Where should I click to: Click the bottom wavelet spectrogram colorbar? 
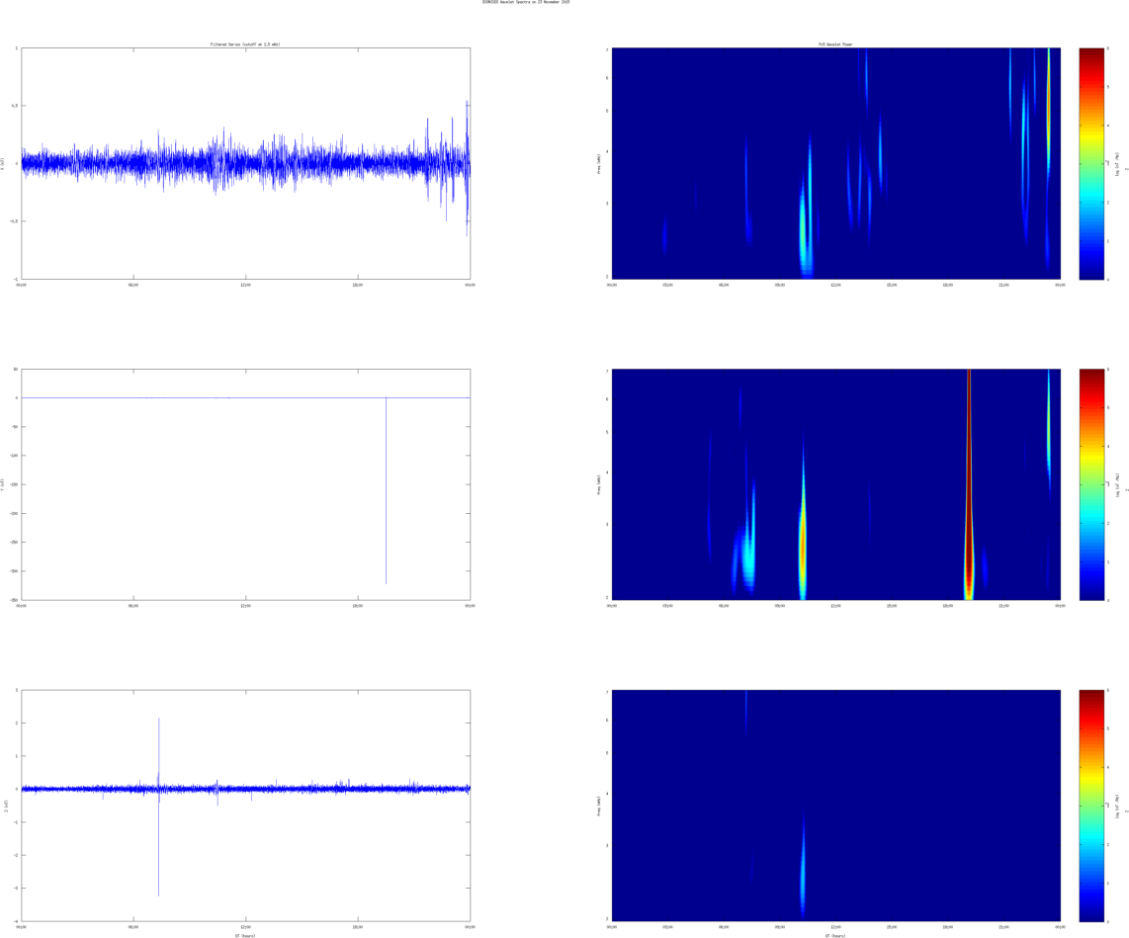pyautogui.click(x=1091, y=806)
